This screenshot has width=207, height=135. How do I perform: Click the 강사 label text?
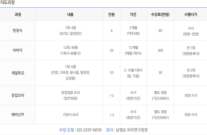point(109,130)
